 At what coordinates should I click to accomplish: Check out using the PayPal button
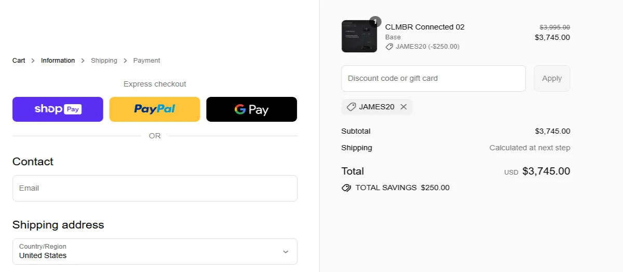(x=155, y=109)
